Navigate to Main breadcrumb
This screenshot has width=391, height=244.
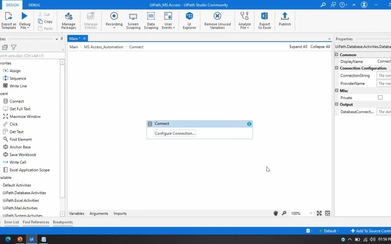click(x=74, y=47)
